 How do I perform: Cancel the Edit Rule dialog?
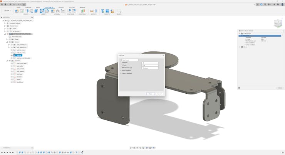159,94
